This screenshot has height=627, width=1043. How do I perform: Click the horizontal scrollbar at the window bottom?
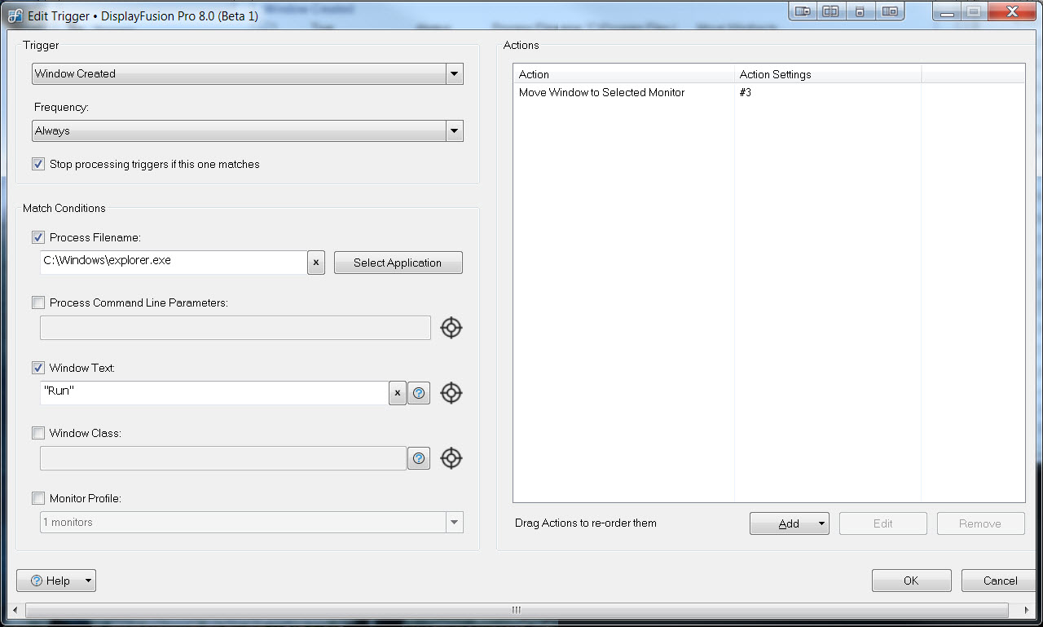point(516,610)
